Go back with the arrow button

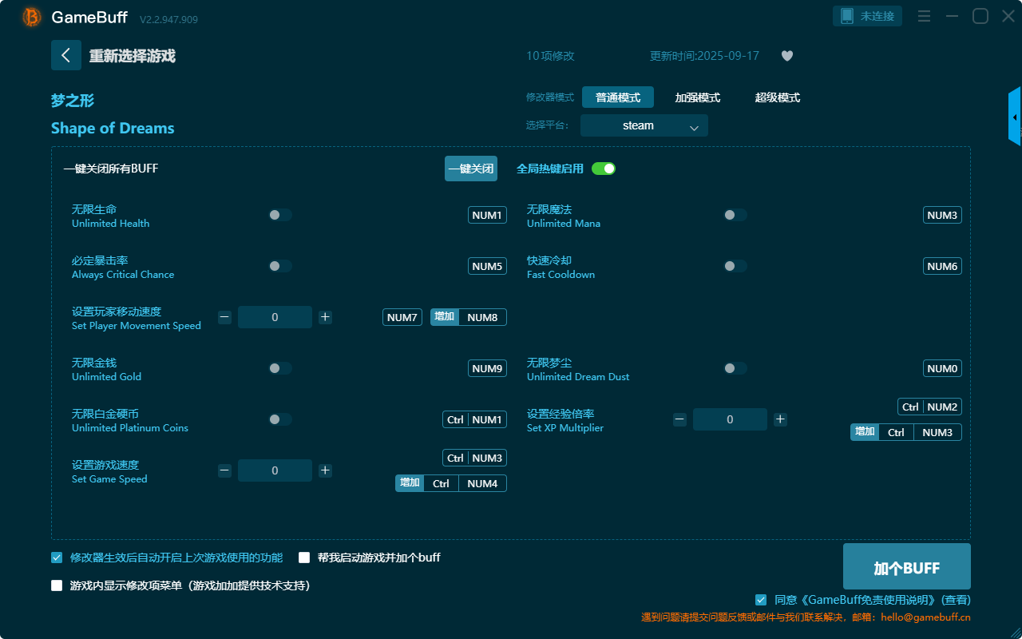tap(66, 55)
